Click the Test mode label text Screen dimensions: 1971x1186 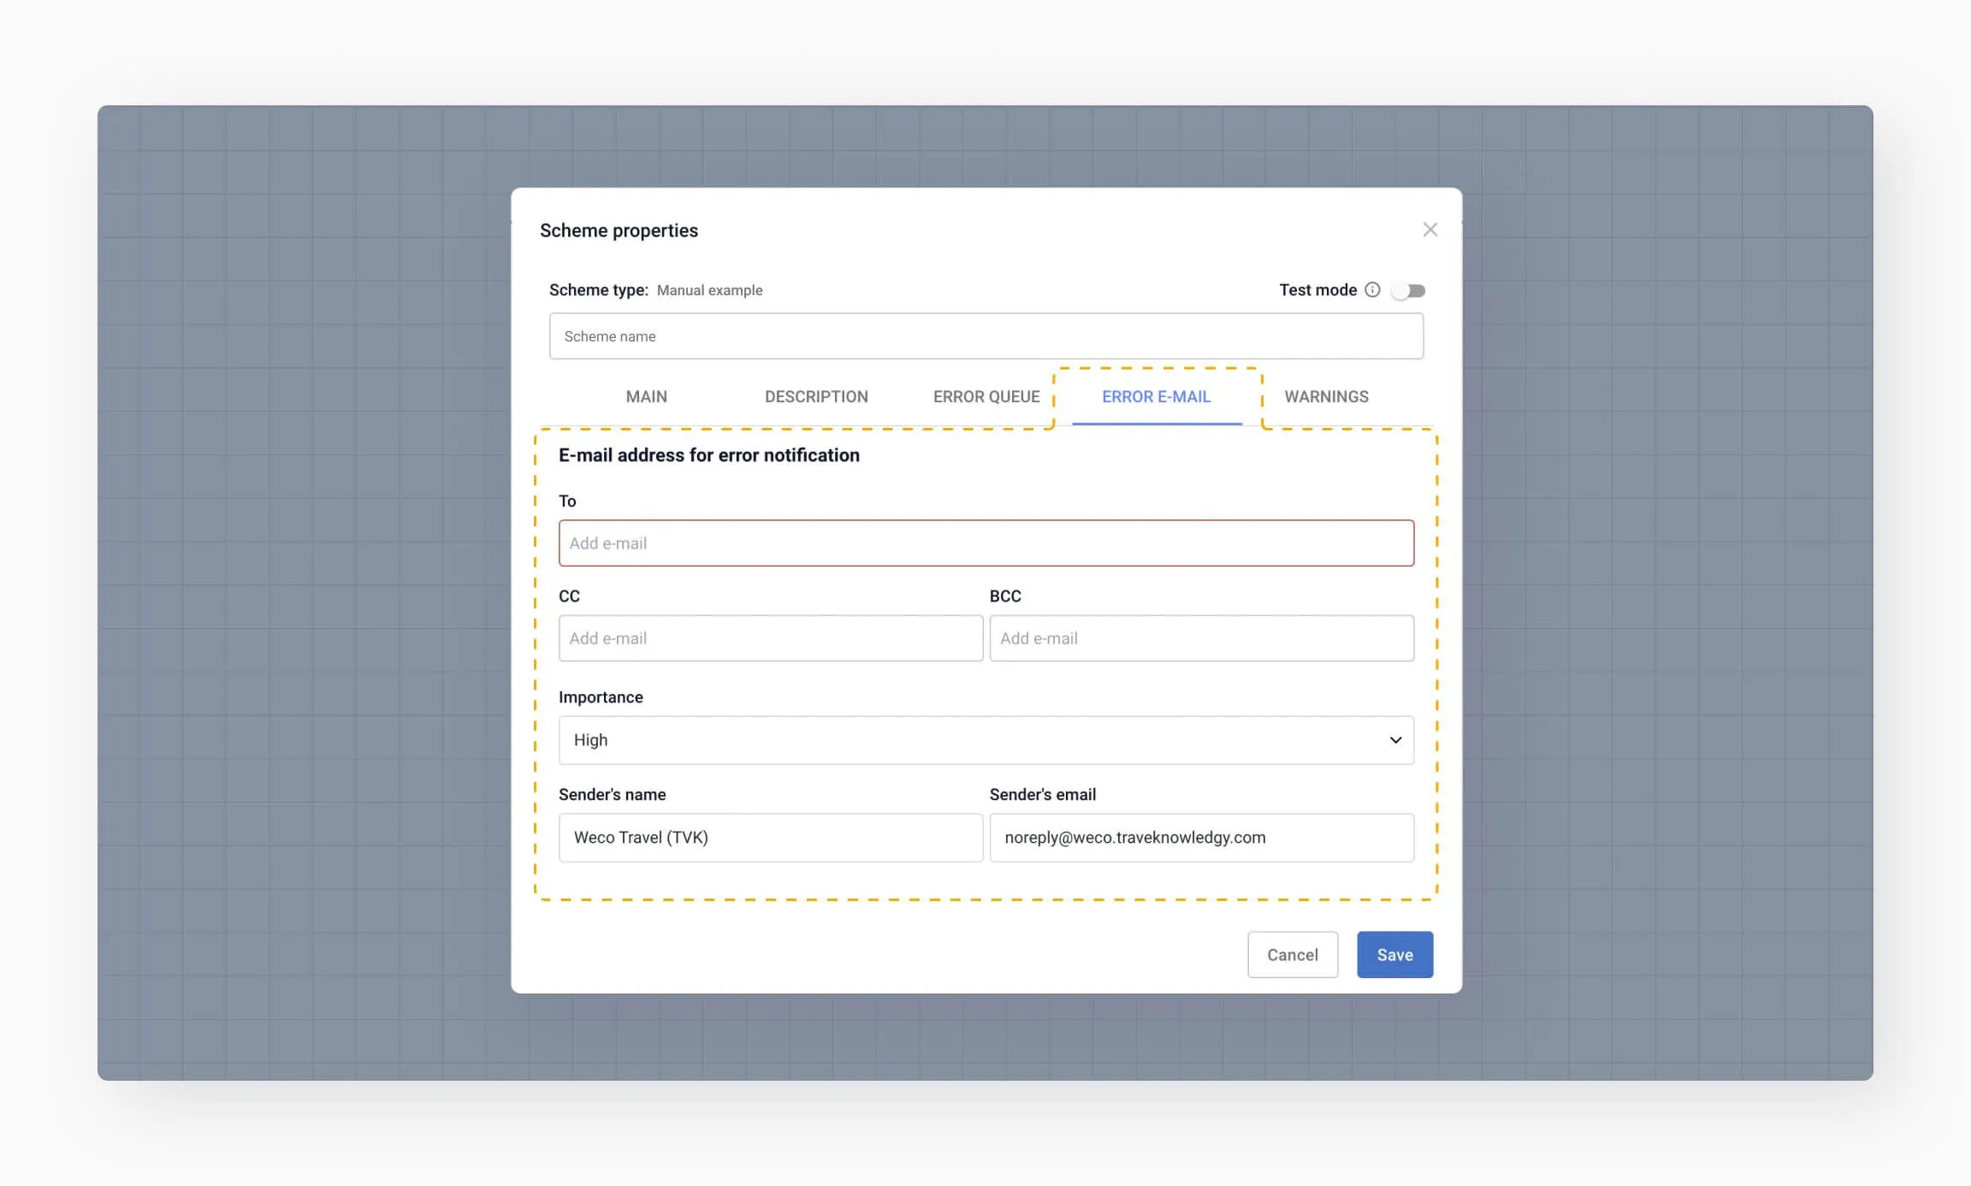(x=1317, y=290)
